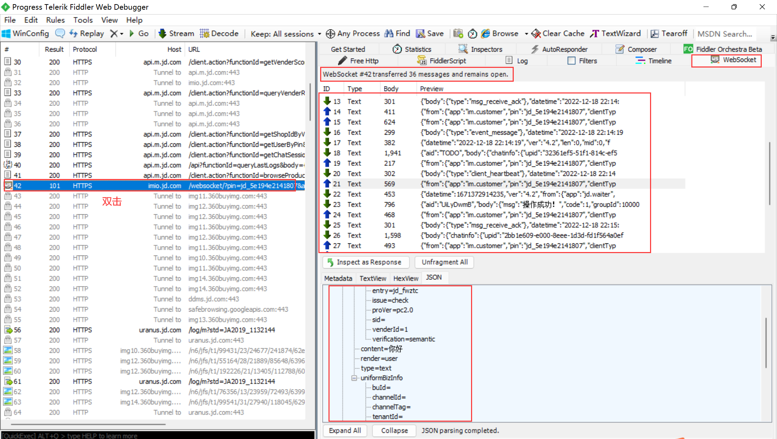Capture a screenshot with the camera icon
The image size is (777, 439).
pos(458,33)
